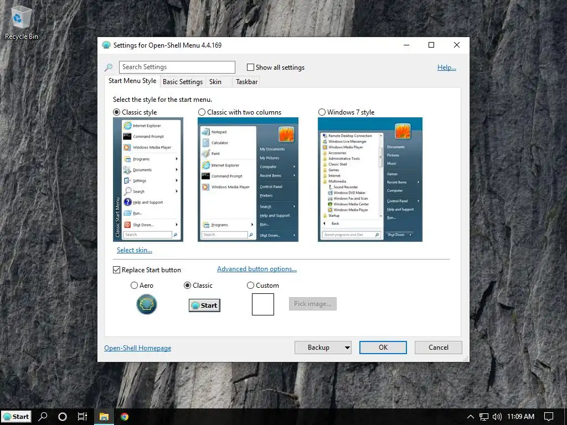Viewport: 567px width, 425px height.
Task: Open the Help... link
Action: click(447, 67)
